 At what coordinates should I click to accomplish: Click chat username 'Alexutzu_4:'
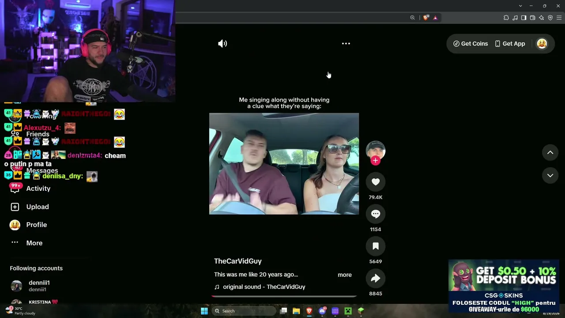coord(42,128)
